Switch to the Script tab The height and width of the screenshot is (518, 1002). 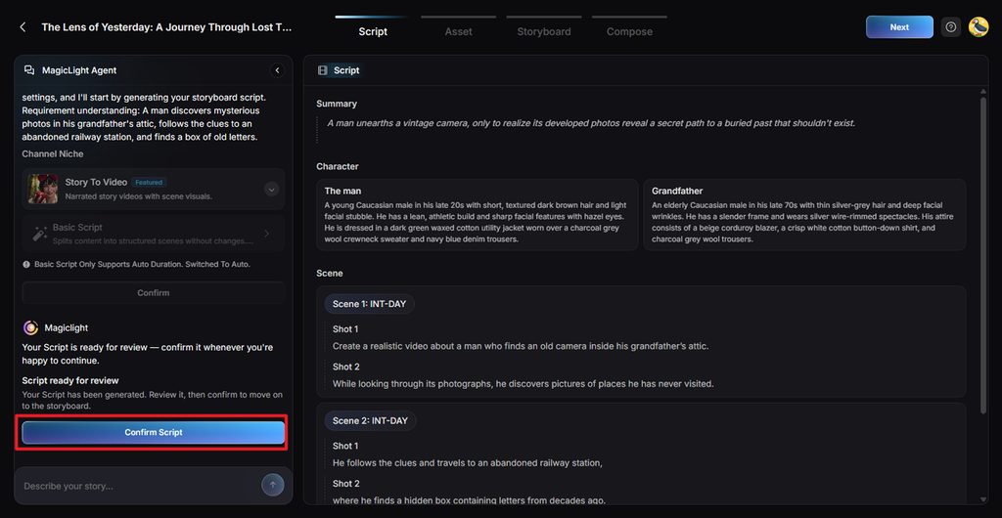pos(373,31)
